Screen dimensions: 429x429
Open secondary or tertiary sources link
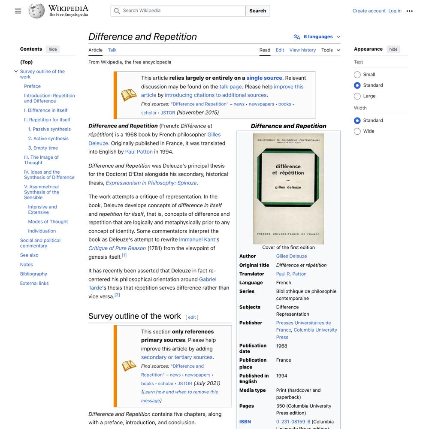pyautogui.click(x=177, y=357)
